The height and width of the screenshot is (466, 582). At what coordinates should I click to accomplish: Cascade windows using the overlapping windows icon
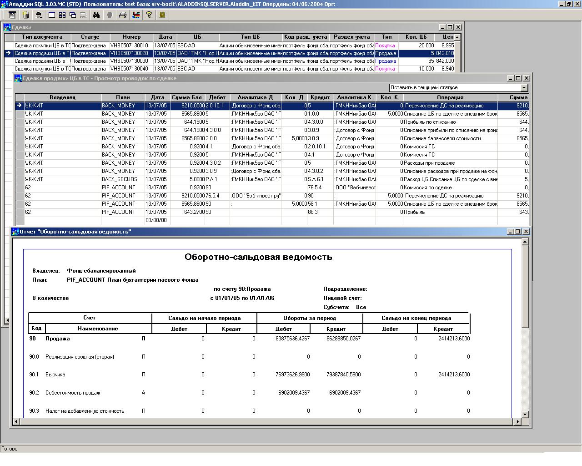(73, 15)
